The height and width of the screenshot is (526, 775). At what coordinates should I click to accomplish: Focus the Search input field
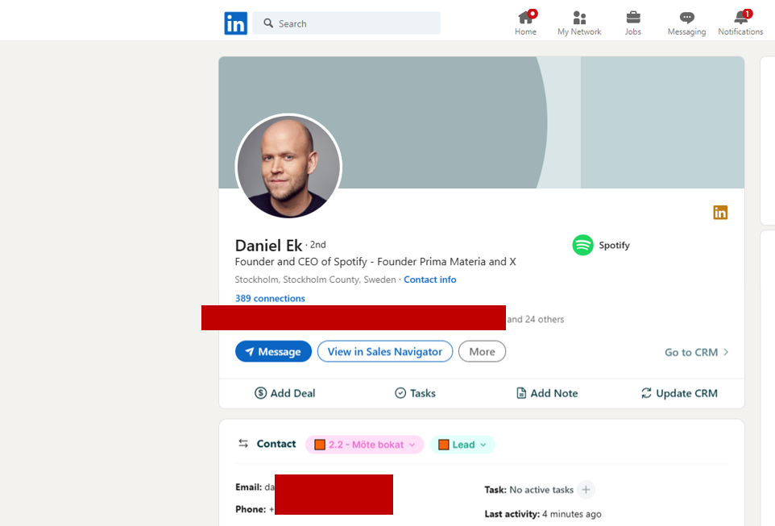pyautogui.click(x=346, y=23)
